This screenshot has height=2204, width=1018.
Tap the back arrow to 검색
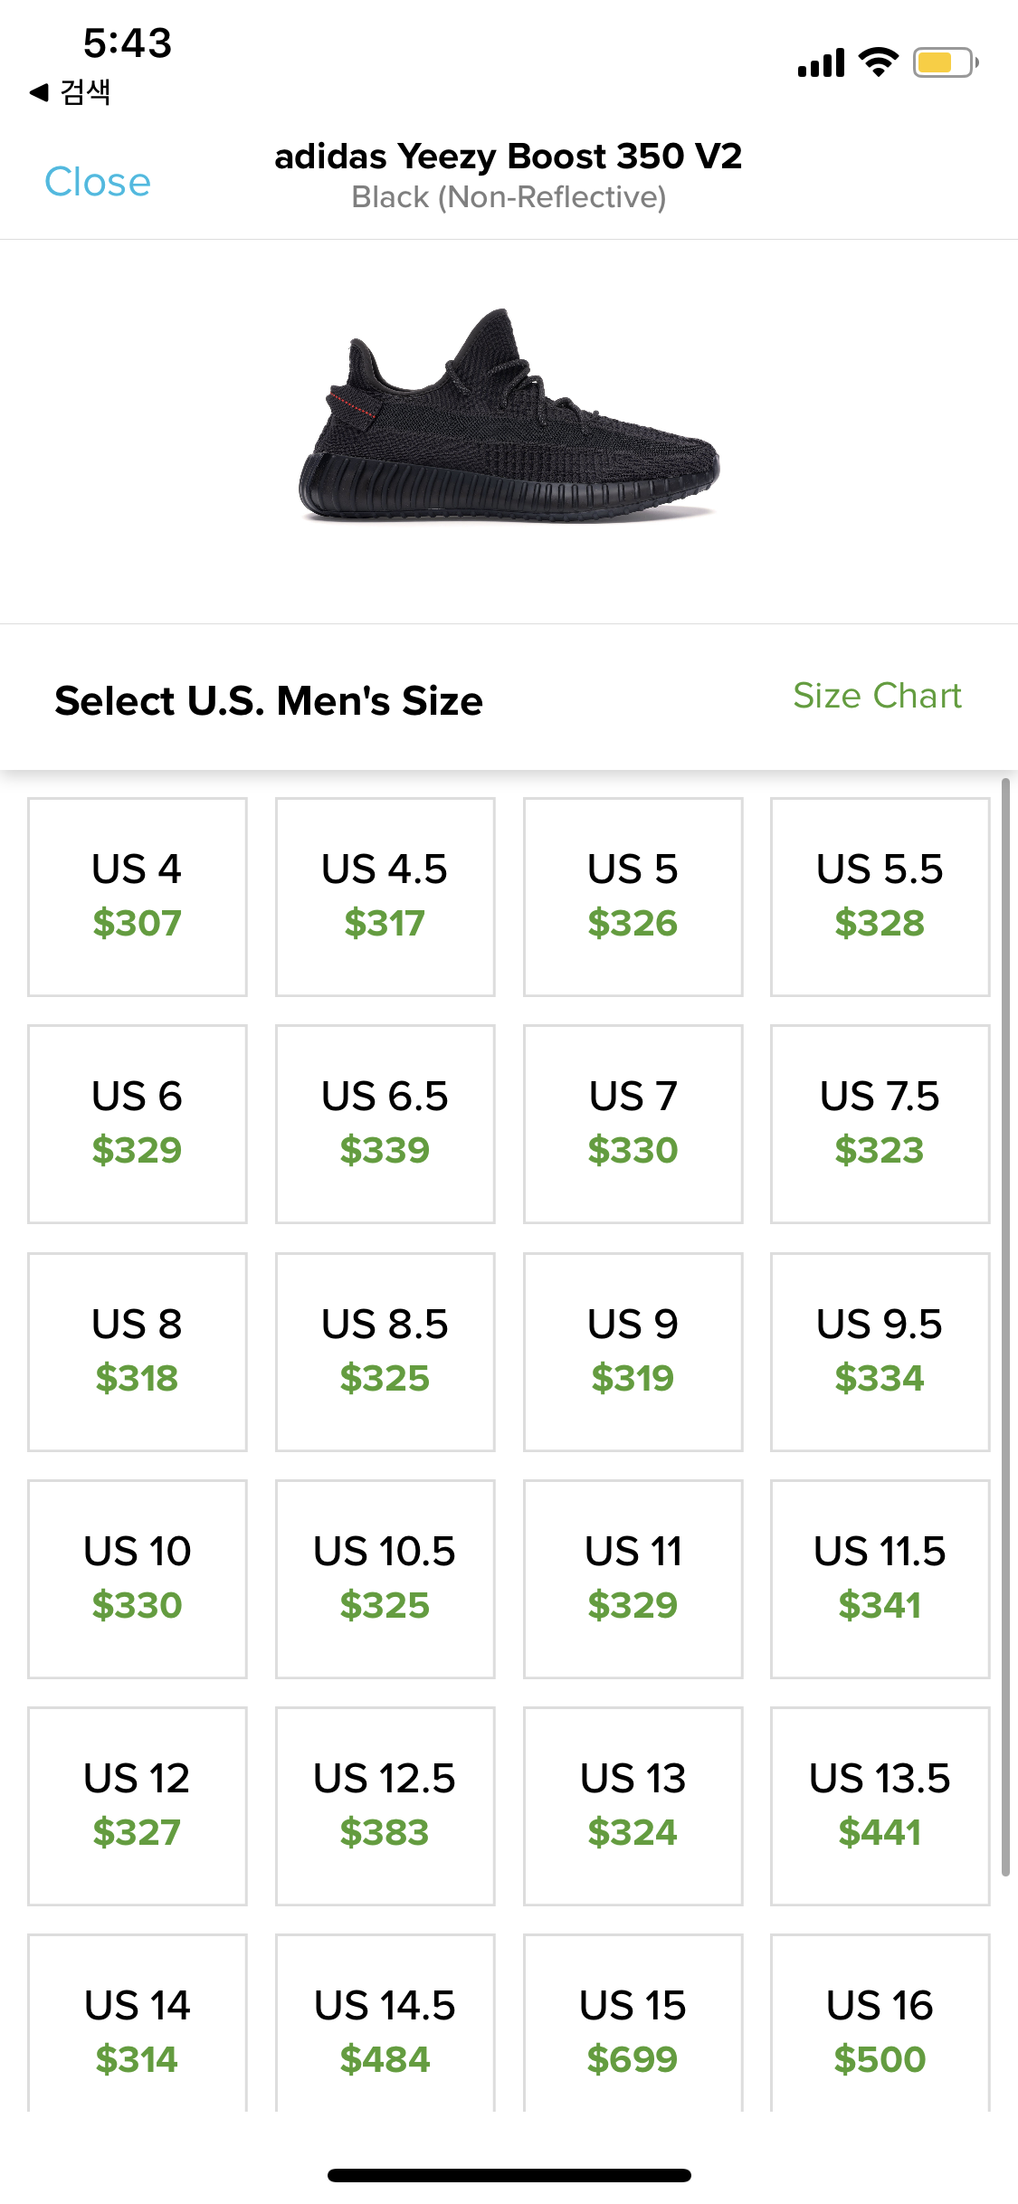(x=70, y=92)
